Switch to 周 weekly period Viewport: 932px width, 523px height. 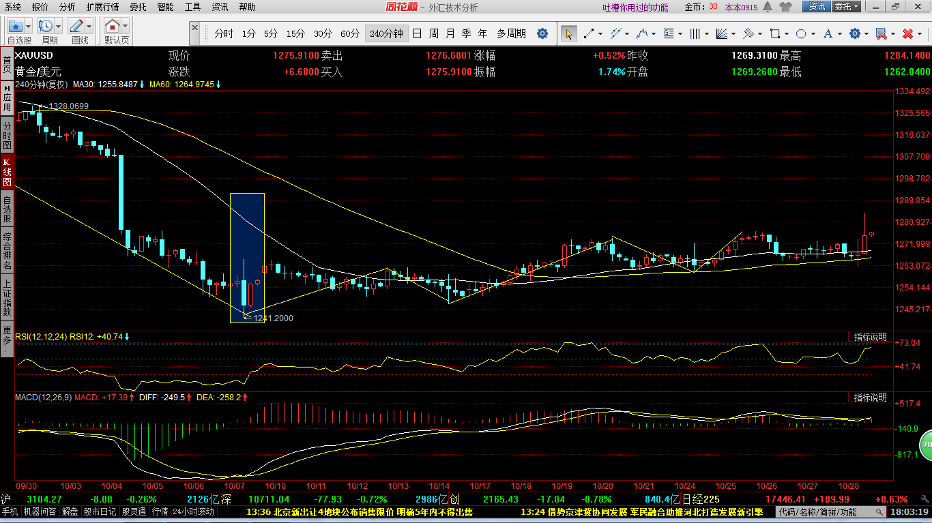click(433, 33)
